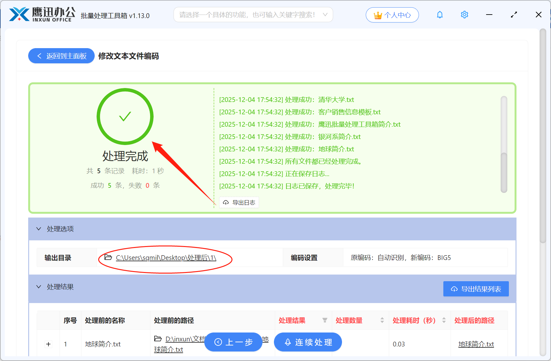Click the notification bell icon
This screenshot has height=361, width=551.
coord(440,15)
